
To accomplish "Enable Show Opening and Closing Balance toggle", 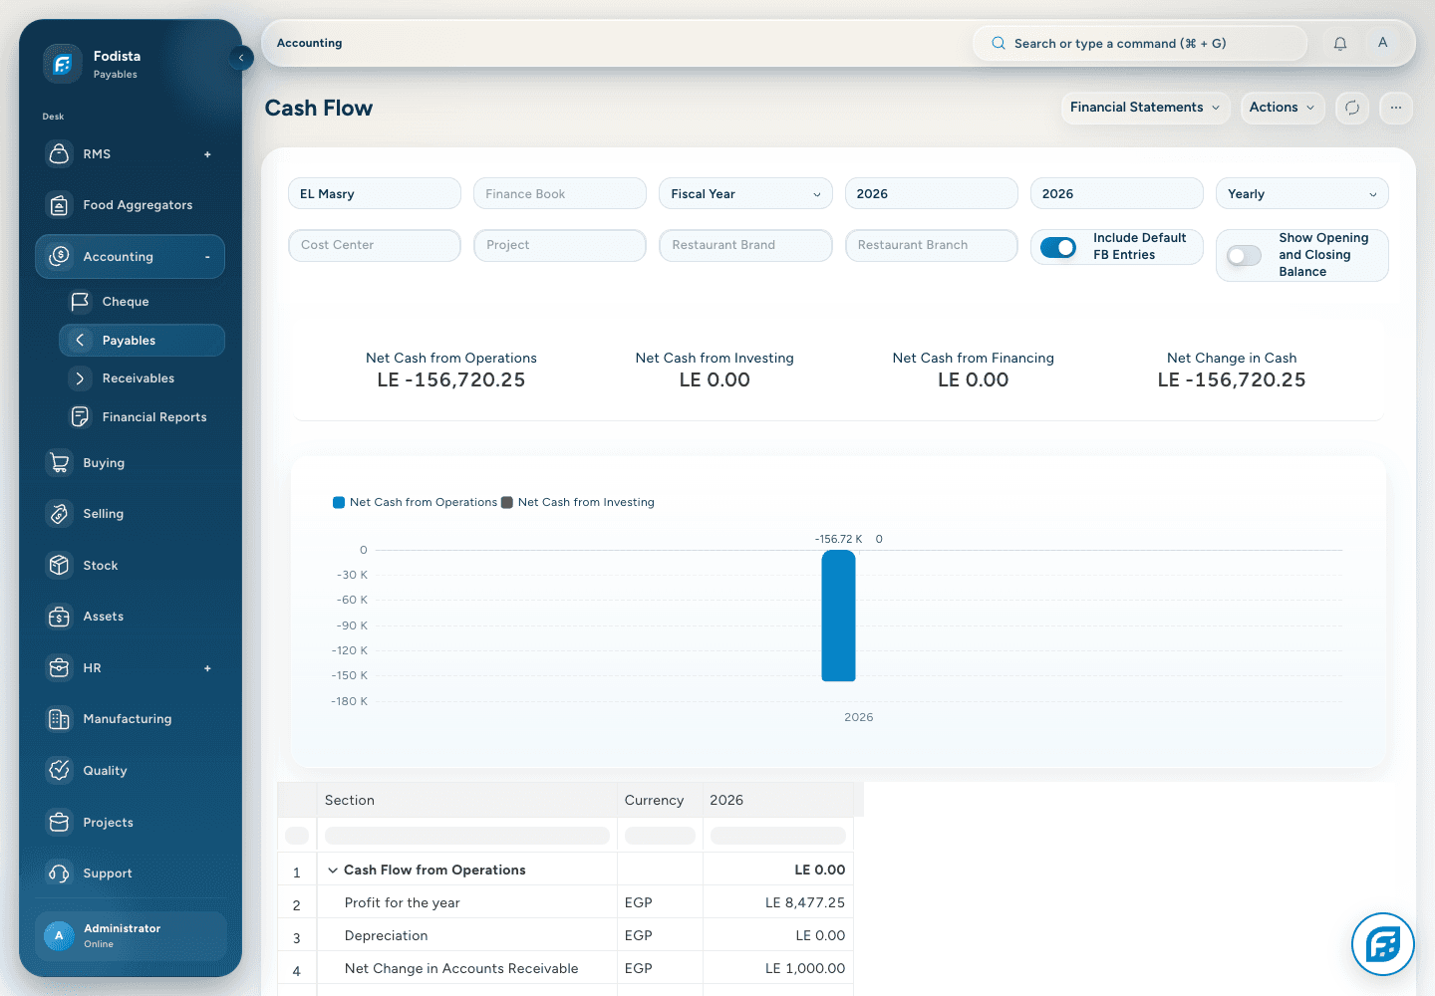I will (1244, 256).
